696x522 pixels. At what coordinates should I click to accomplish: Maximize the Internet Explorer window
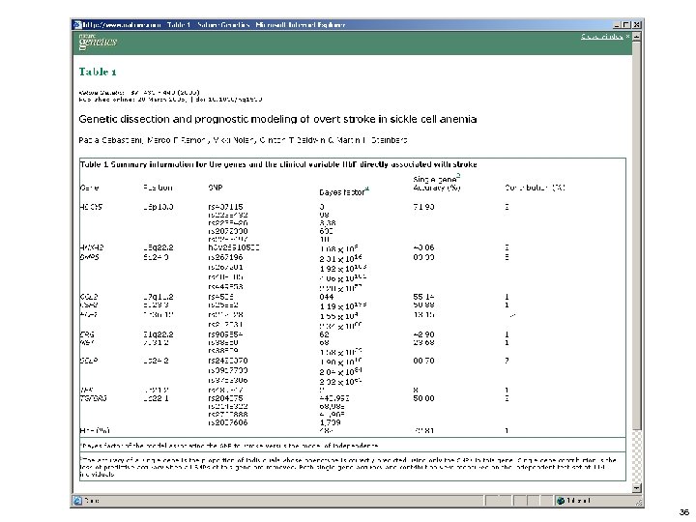626,25
